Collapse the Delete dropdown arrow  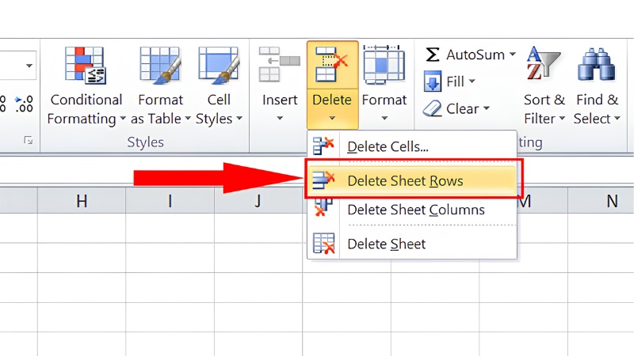tap(332, 118)
